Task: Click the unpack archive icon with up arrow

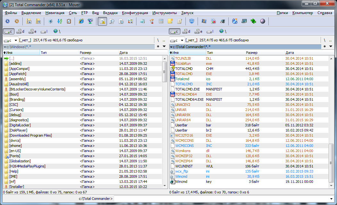Action: coord(38,21)
